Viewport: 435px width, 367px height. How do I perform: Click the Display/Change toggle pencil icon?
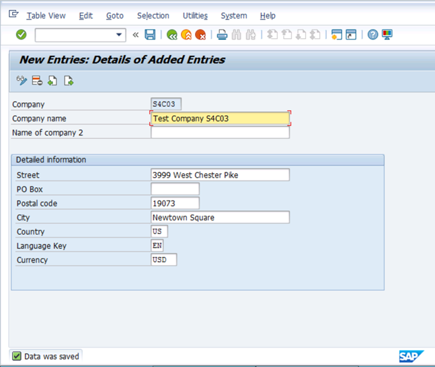[x=22, y=81]
